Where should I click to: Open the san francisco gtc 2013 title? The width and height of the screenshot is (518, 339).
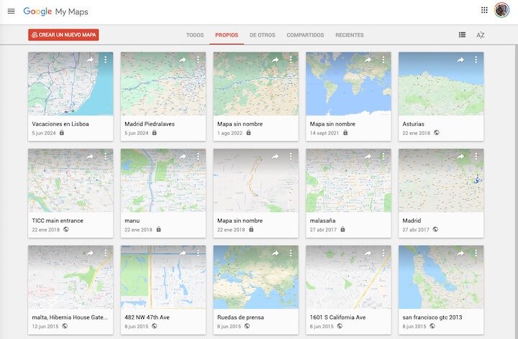[432, 317]
